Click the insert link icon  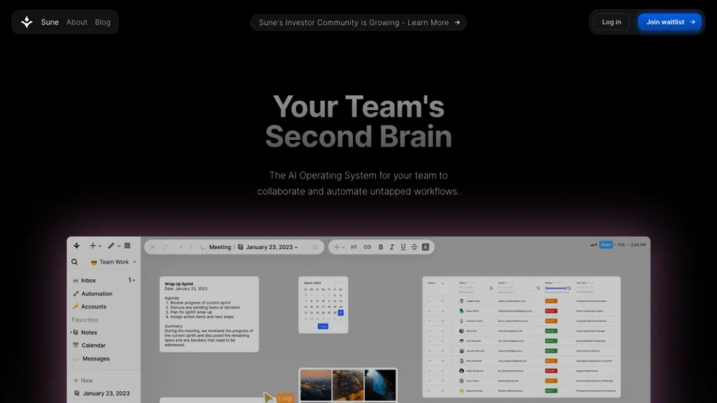coord(367,247)
